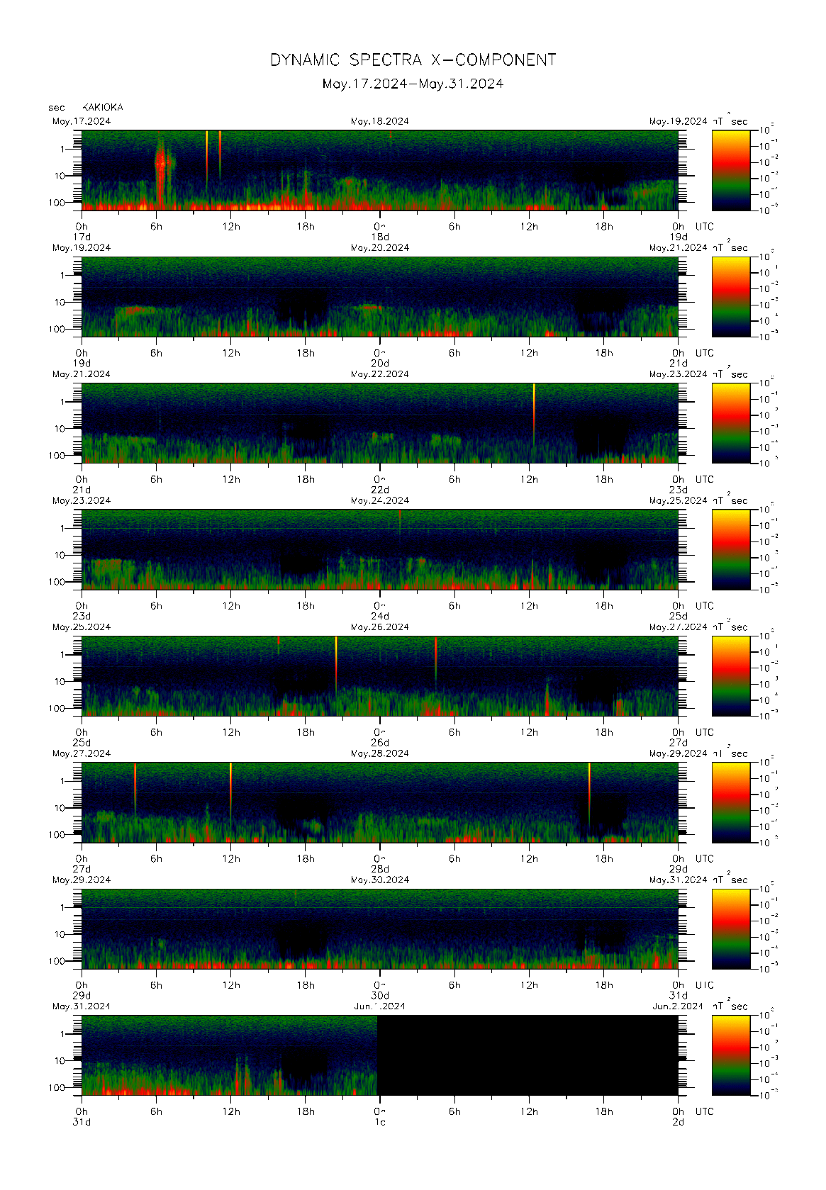Click the date range May.17.2024-May.31.2024 subtitle

tap(413, 84)
